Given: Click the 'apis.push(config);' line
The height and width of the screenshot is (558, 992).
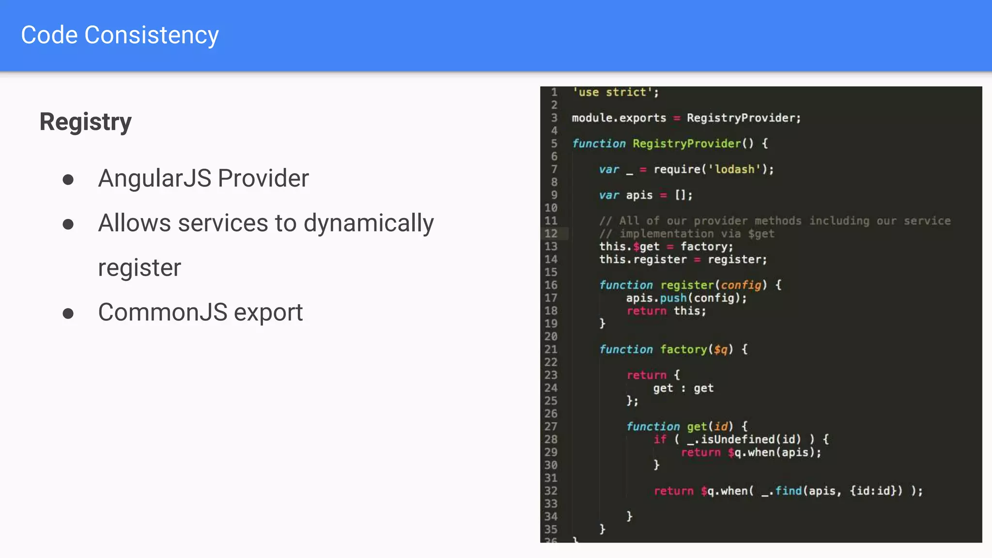Looking at the screenshot, I should pos(686,298).
